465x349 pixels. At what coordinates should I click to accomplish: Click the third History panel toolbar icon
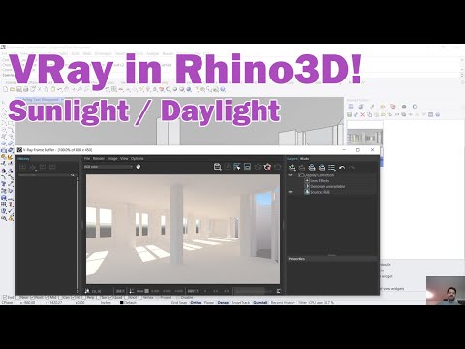tap(43, 167)
